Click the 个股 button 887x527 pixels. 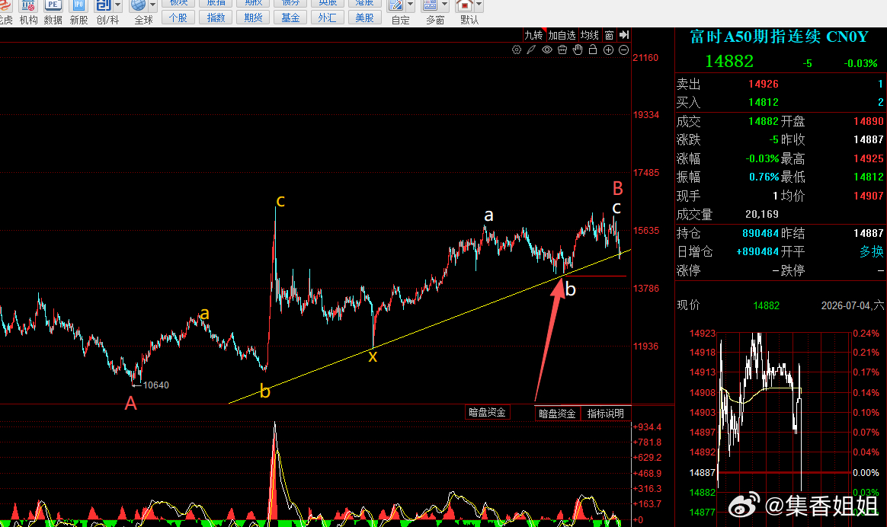click(178, 18)
